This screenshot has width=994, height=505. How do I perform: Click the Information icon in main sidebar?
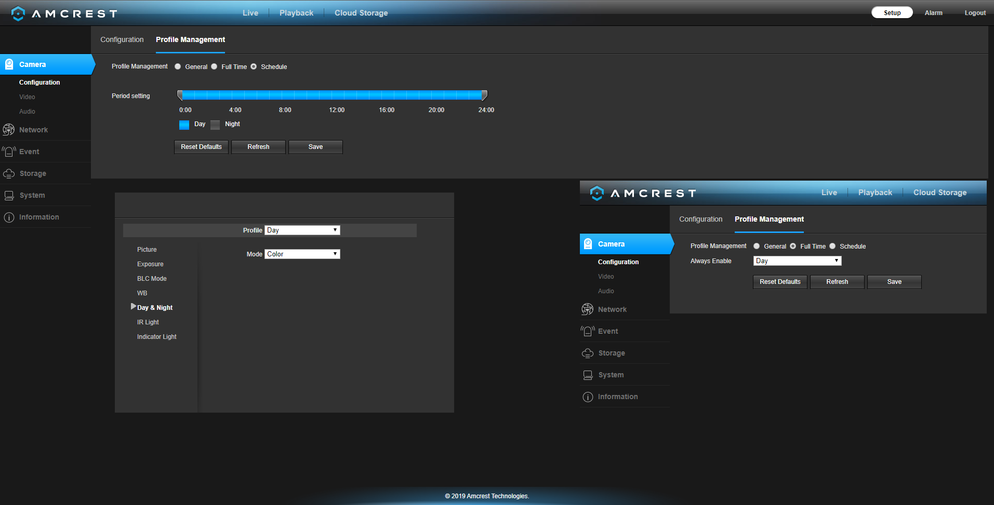[x=9, y=217]
